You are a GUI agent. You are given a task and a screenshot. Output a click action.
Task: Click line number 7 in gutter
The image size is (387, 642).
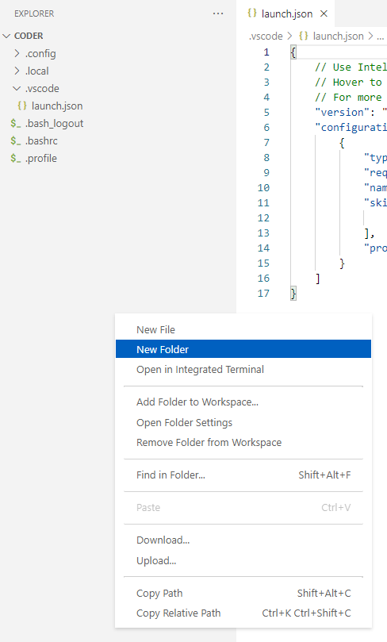click(266, 143)
